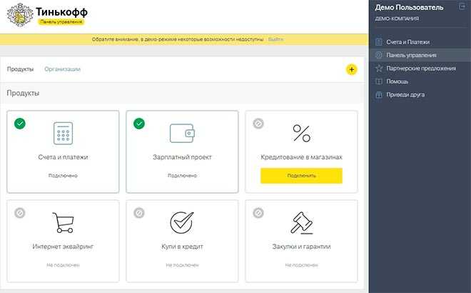Select the Продукты tab
This screenshot has width=471, height=293.
[x=21, y=69]
